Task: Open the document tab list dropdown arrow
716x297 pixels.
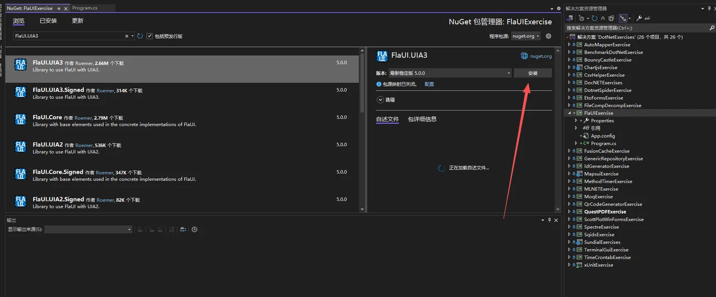Action: (552, 9)
